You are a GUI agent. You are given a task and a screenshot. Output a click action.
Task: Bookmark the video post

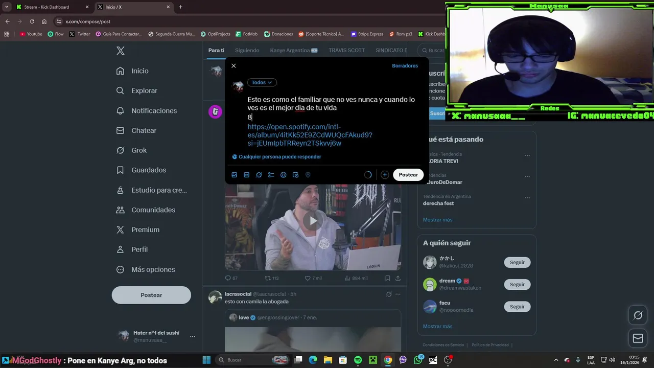coord(388,278)
